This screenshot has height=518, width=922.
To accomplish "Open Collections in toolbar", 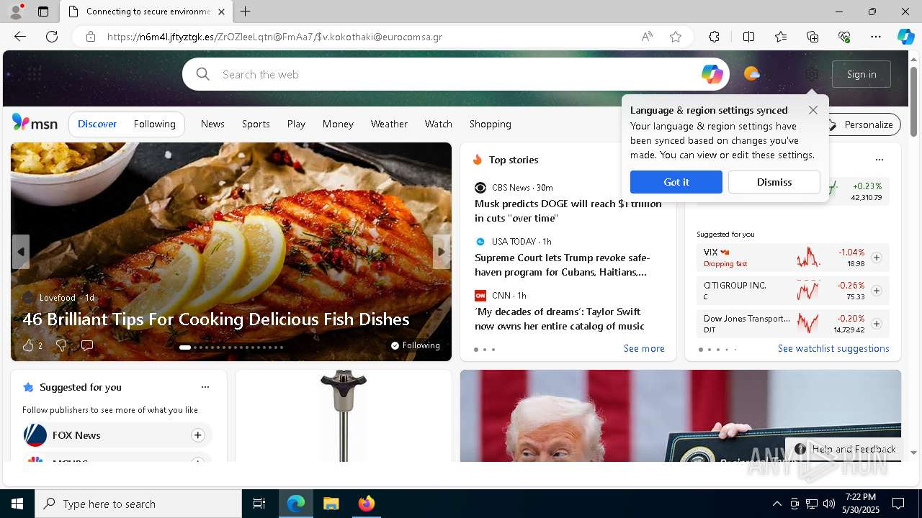I will [813, 37].
